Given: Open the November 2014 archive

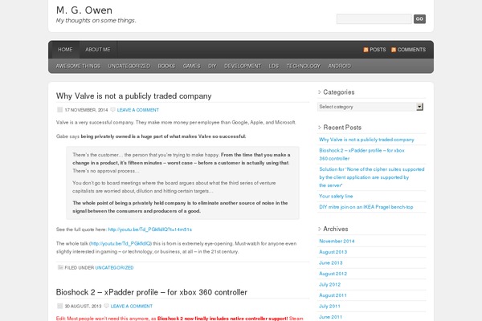Looking at the screenshot, I should 337,241.
